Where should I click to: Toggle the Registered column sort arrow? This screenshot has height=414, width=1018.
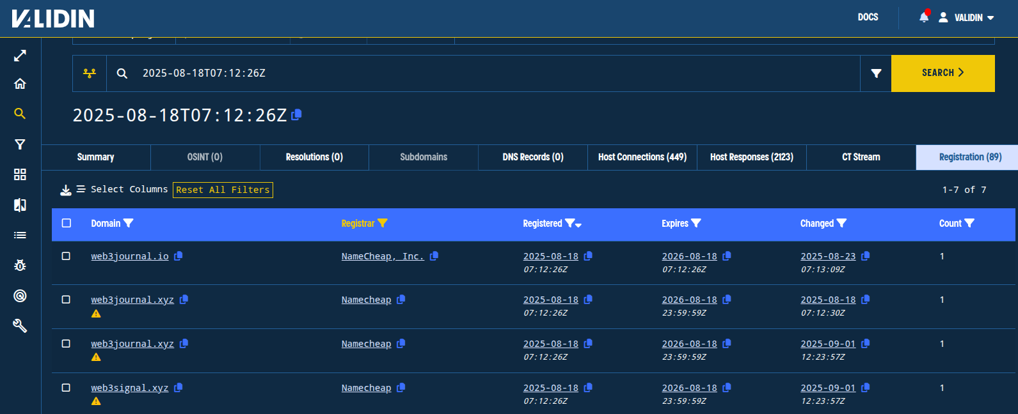tap(578, 226)
